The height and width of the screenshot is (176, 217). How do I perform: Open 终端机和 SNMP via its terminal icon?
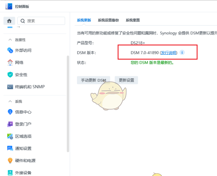click(10, 87)
